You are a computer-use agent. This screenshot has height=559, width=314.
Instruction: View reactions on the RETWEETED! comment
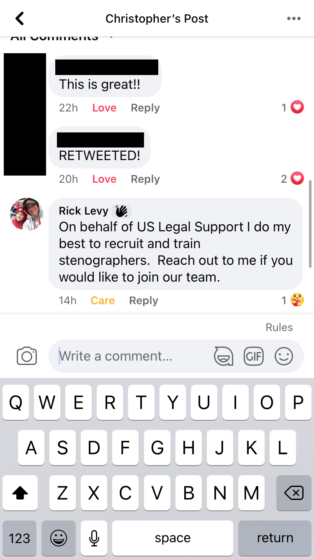click(x=292, y=179)
